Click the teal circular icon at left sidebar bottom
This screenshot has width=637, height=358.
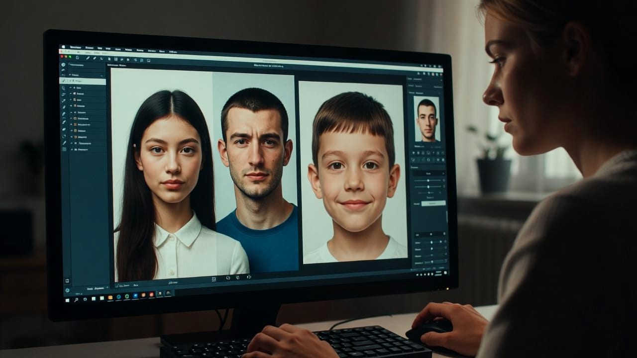point(67,290)
